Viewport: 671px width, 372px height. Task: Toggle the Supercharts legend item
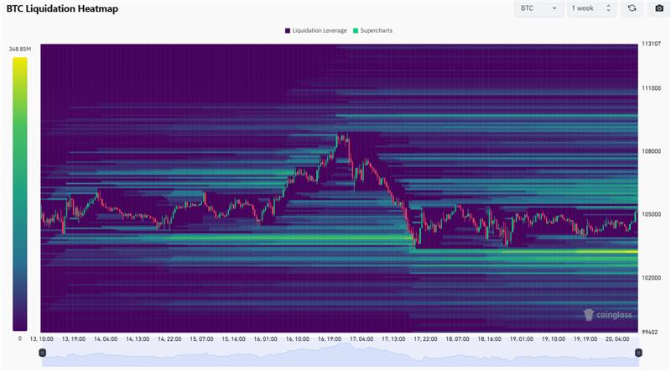[372, 30]
